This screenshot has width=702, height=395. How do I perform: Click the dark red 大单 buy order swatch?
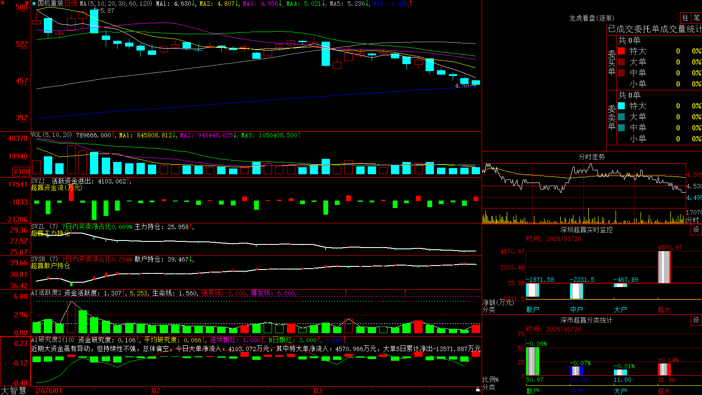(621, 62)
